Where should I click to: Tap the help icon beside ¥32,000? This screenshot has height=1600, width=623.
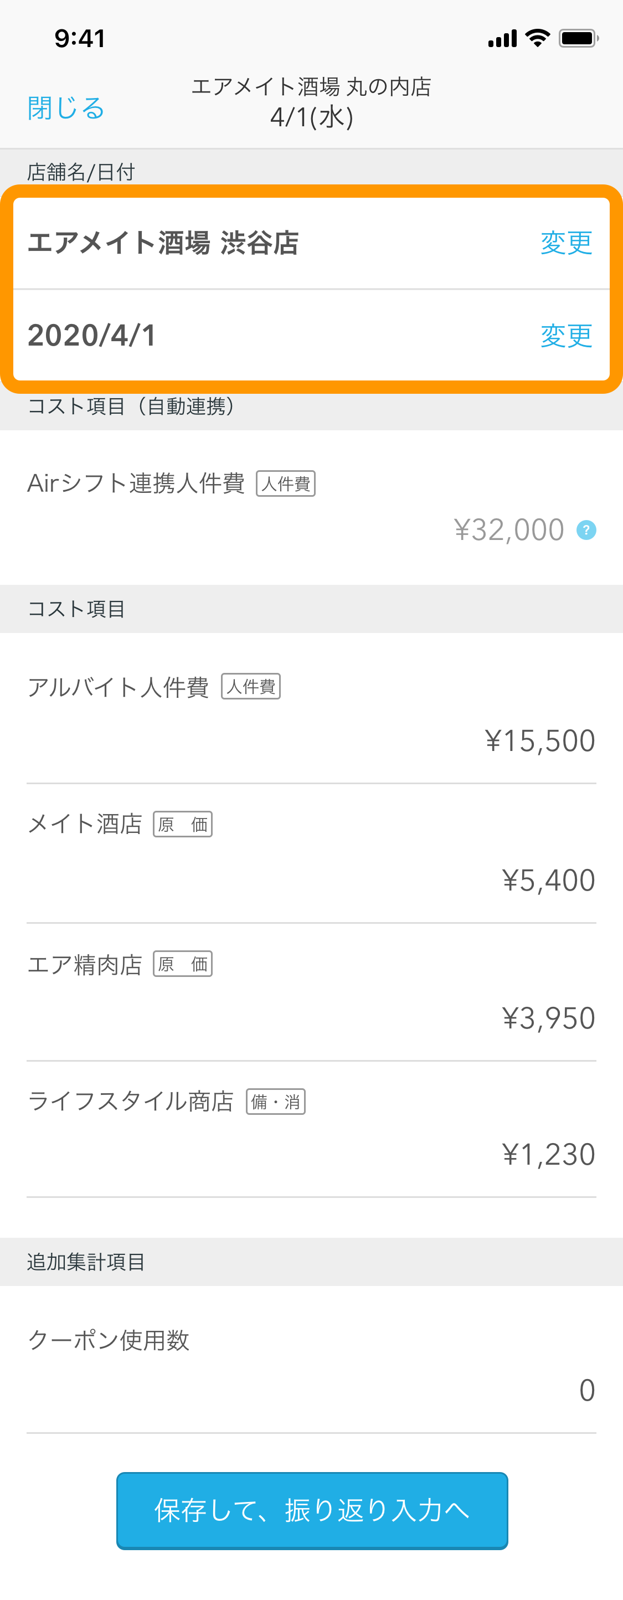click(586, 530)
